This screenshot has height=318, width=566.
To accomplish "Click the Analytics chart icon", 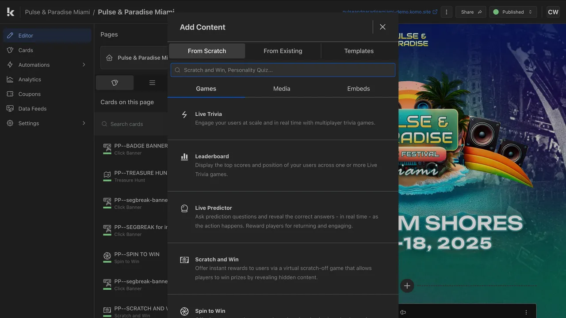I will pos(10,79).
